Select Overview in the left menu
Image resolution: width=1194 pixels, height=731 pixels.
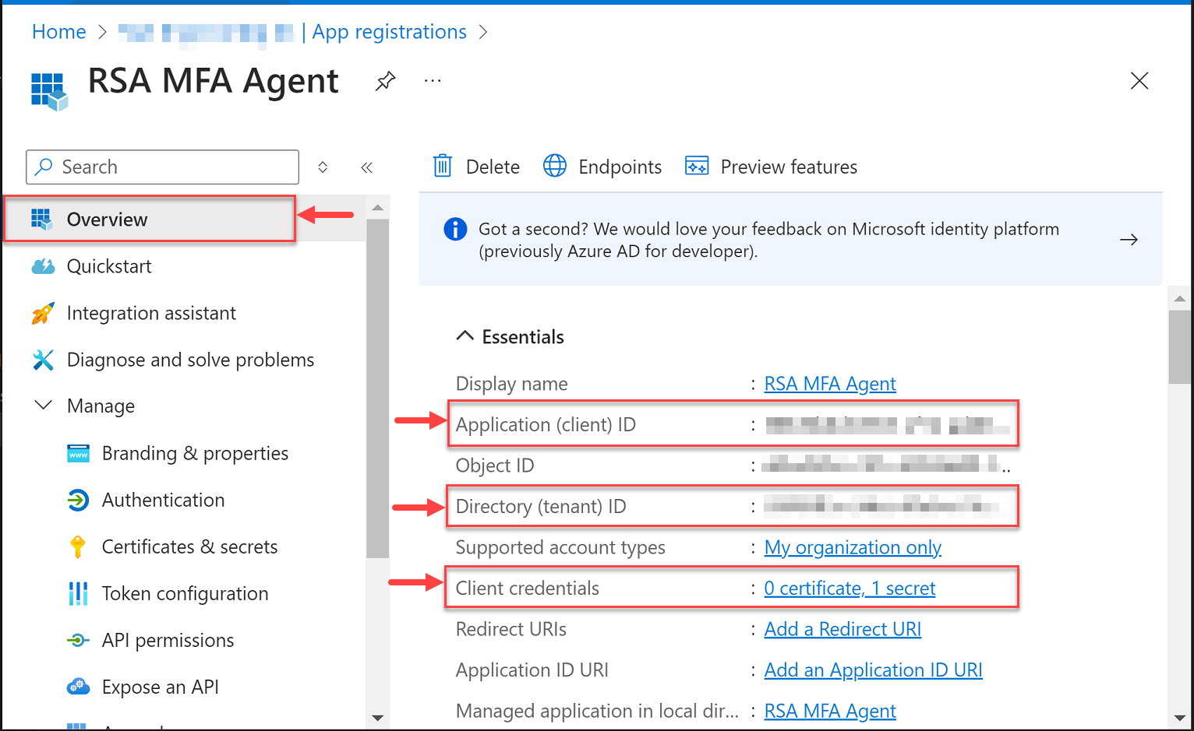pos(107,220)
